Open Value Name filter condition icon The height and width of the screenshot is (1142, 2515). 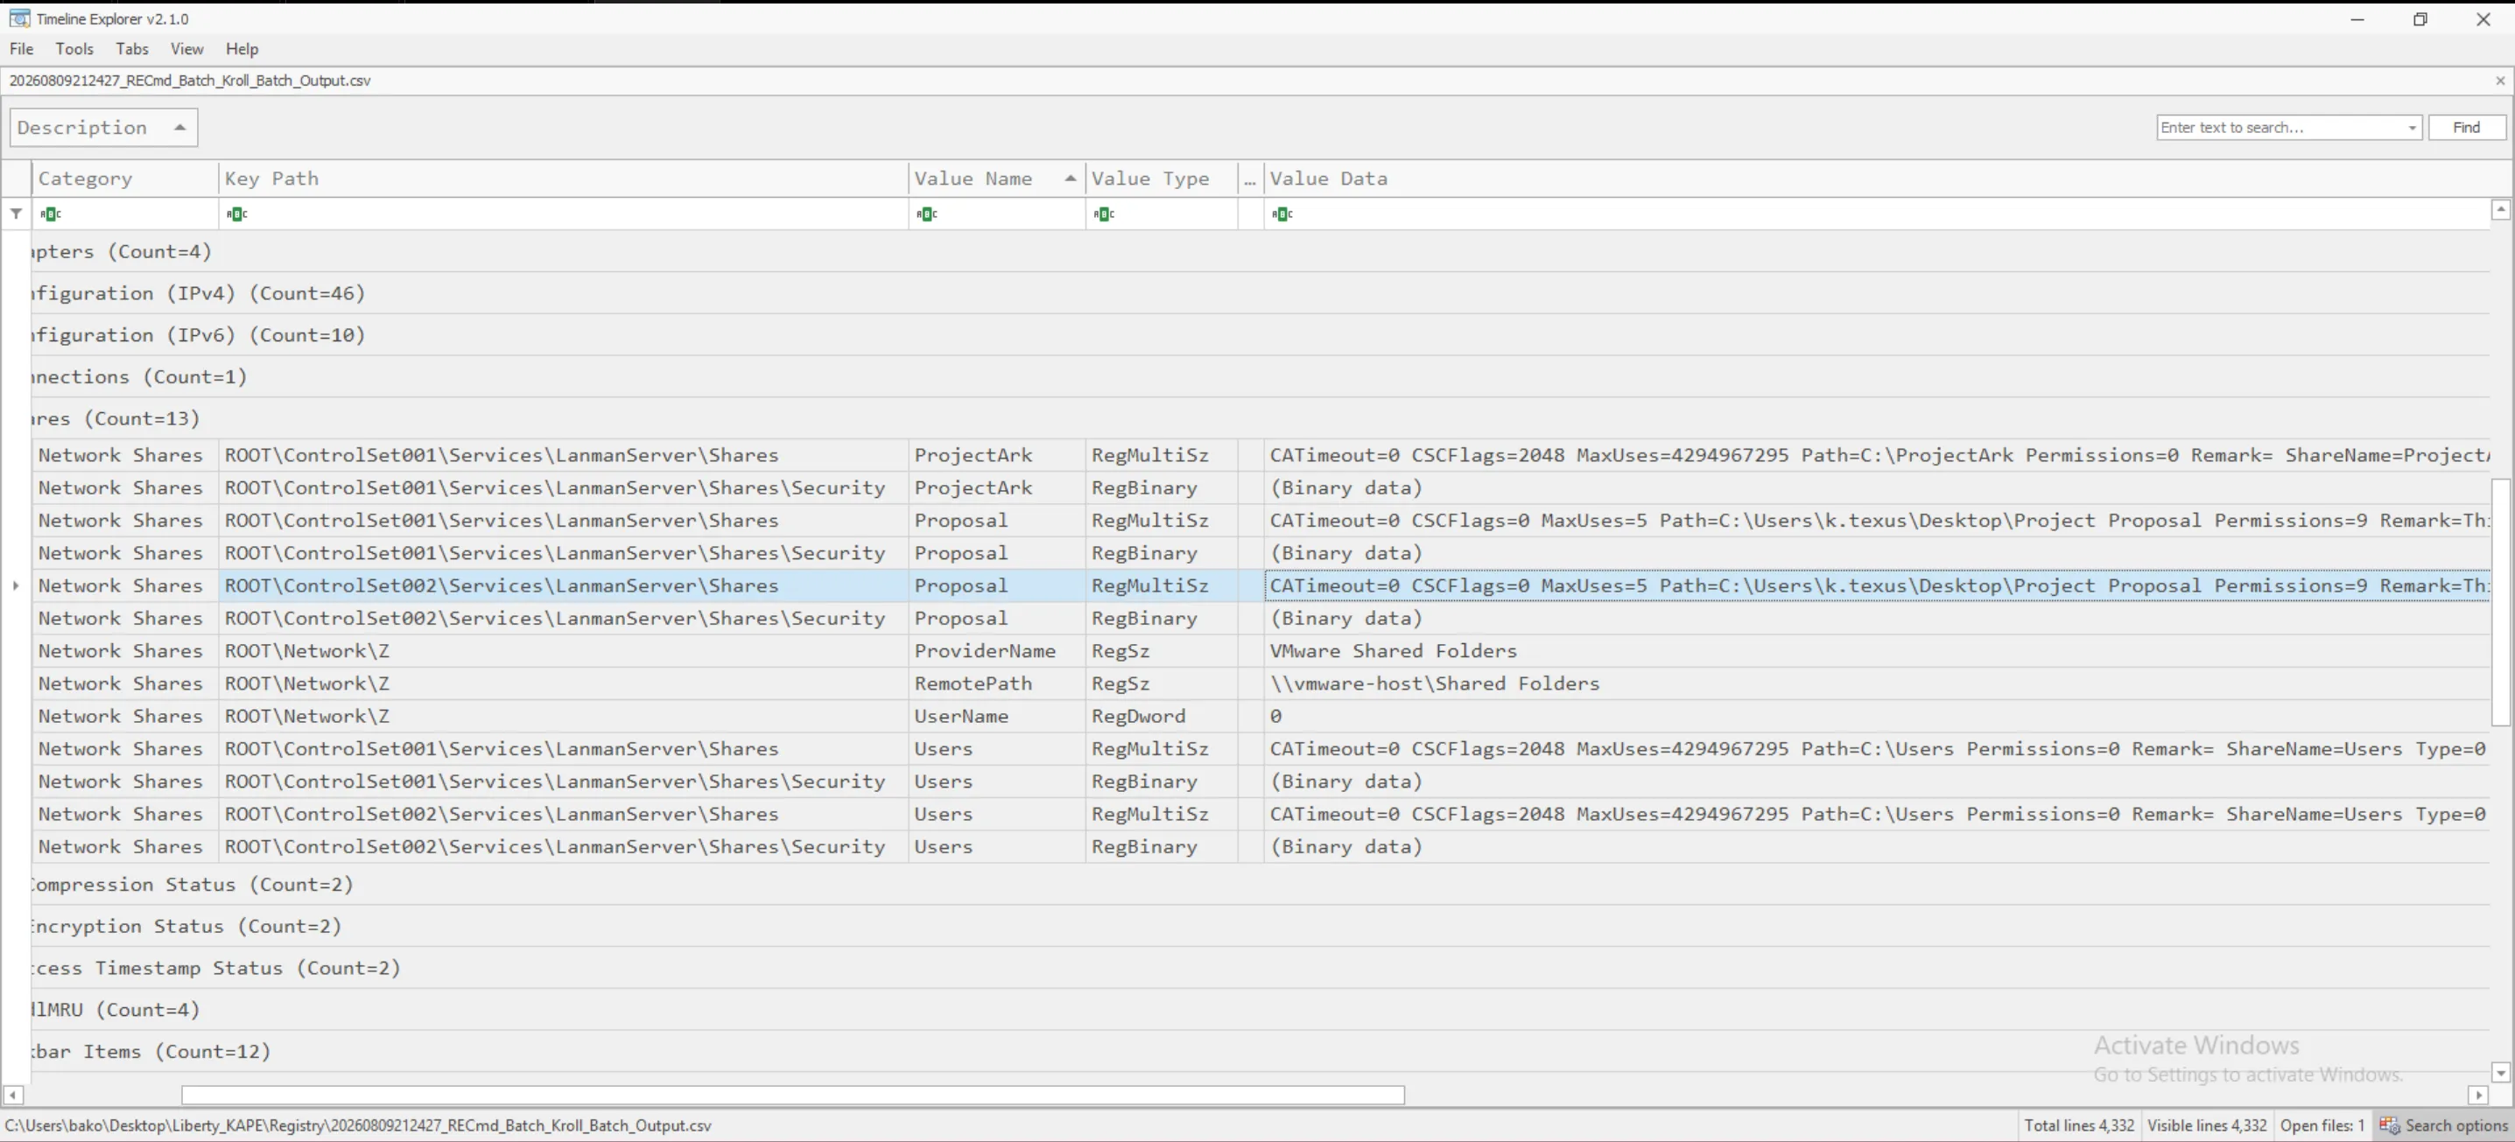pyautogui.click(x=926, y=214)
